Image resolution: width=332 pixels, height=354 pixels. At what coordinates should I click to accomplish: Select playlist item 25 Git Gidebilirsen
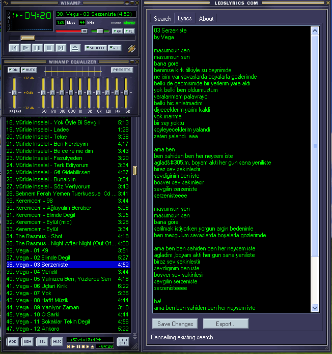coord(68,172)
